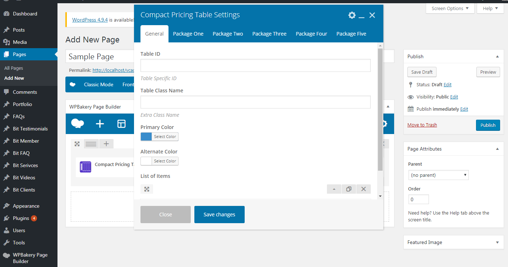Click the Table ID input field

[255, 65]
